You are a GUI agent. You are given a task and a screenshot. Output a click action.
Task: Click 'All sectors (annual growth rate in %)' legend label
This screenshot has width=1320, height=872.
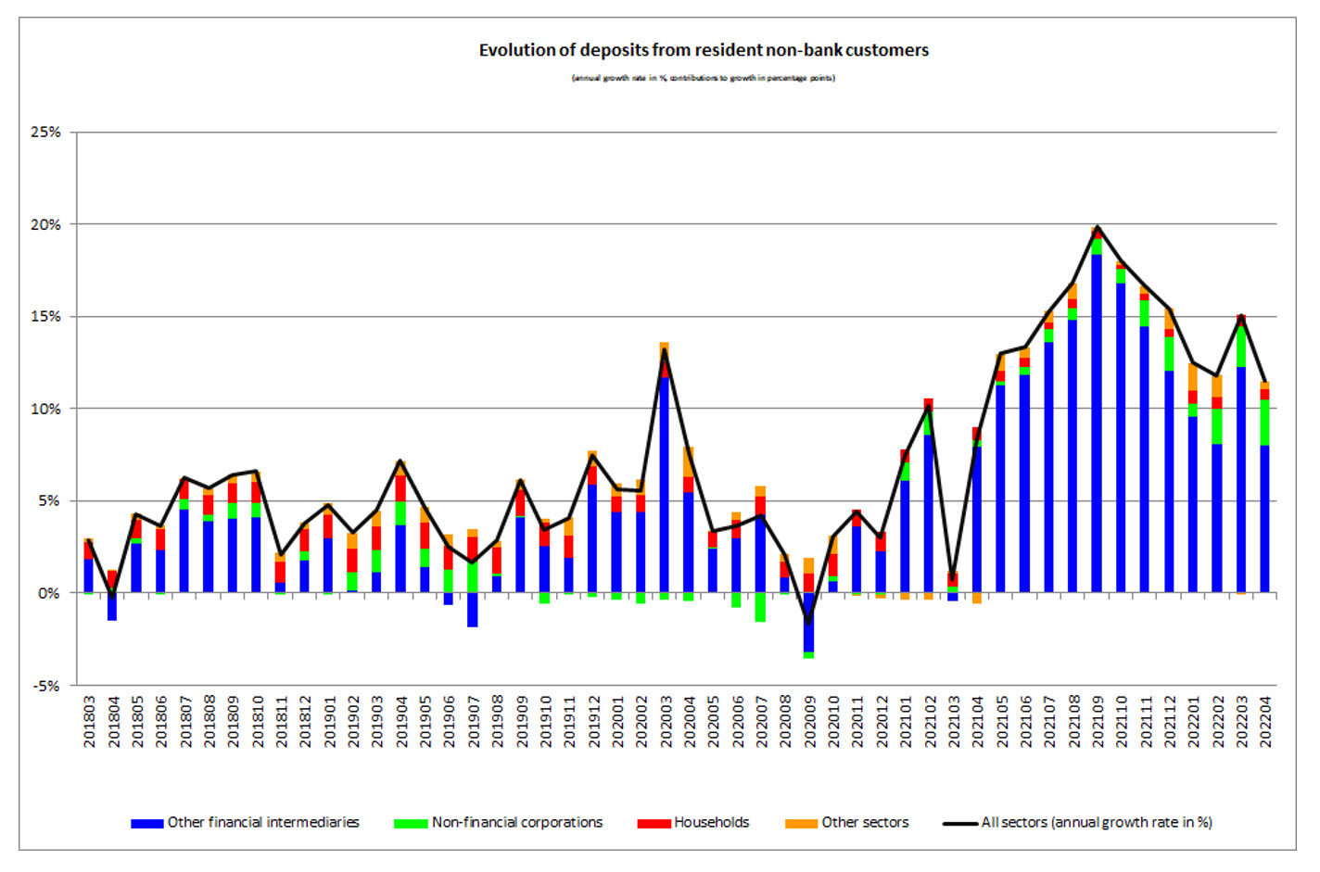[1097, 822]
